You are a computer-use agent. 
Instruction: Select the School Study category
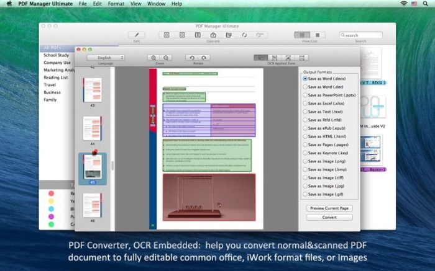point(57,55)
